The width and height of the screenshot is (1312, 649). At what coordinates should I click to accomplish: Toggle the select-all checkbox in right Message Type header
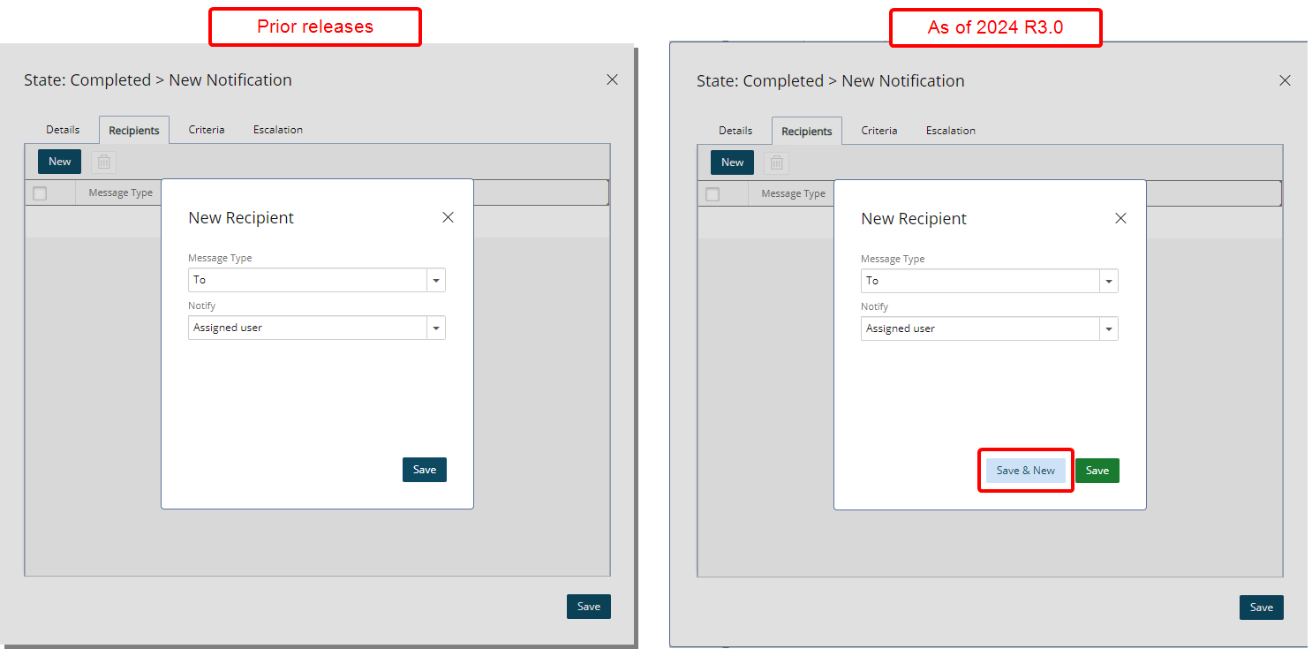tap(712, 193)
